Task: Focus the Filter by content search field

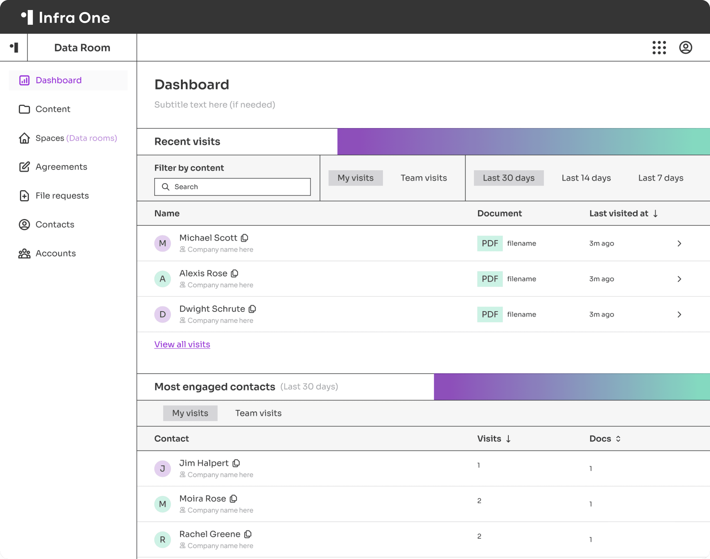Action: pyautogui.click(x=232, y=187)
